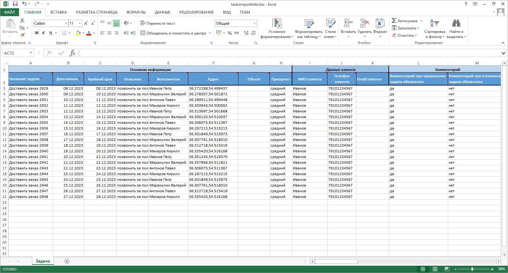This screenshot has width=508, height=273.
Task: Click the Очистить (Clear) button
Action: point(405,35)
